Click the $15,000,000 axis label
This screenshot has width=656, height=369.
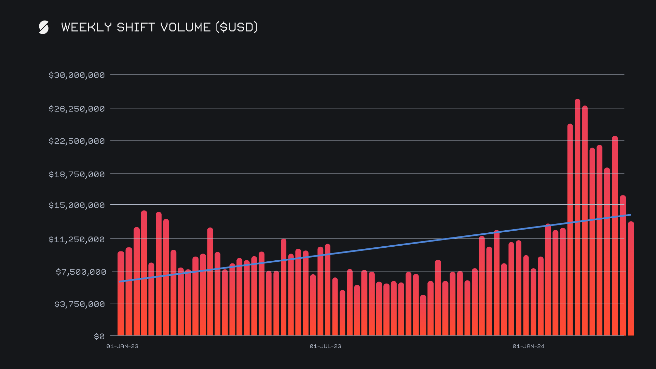point(77,205)
